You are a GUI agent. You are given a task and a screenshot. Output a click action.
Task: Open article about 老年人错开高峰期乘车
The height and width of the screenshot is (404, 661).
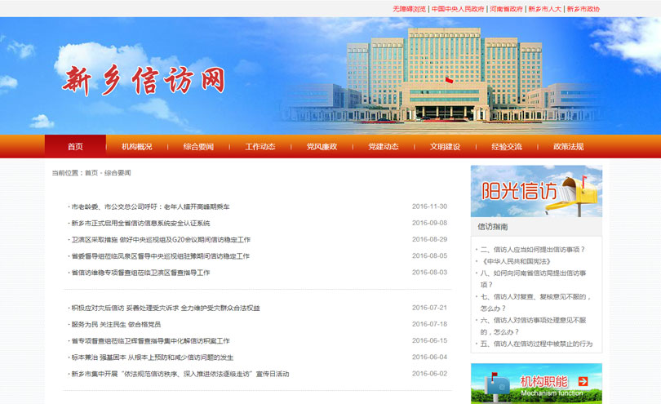[x=150, y=207]
